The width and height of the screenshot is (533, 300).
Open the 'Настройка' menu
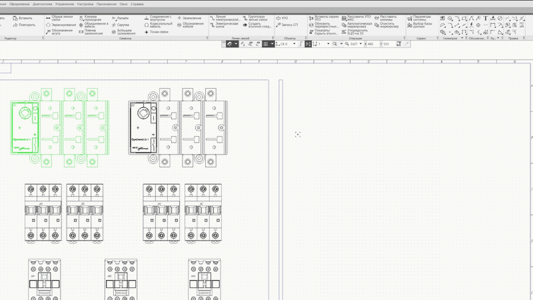pyautogui.click(x=85, y=4)
